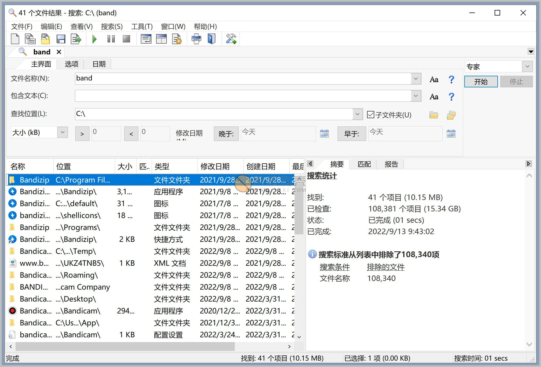Expand the containing text history dropdown

tap(416, 96)
